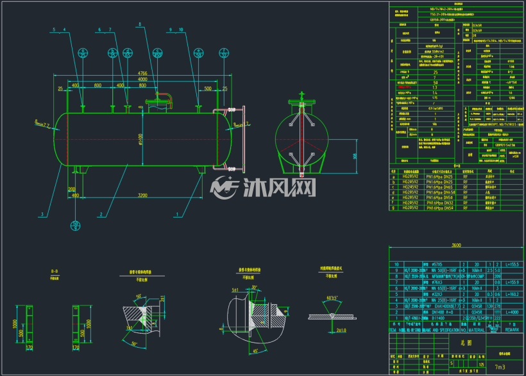This screenshot has height=376, width=526.
Task: Click the PN1.6Mpa DN450 nozzle cell
Action: 440,192
